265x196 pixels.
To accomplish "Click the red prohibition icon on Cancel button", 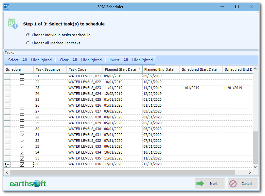I will (233, 184).
